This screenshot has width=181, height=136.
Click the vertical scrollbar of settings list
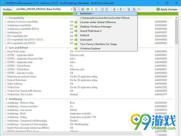coord(176,75)
